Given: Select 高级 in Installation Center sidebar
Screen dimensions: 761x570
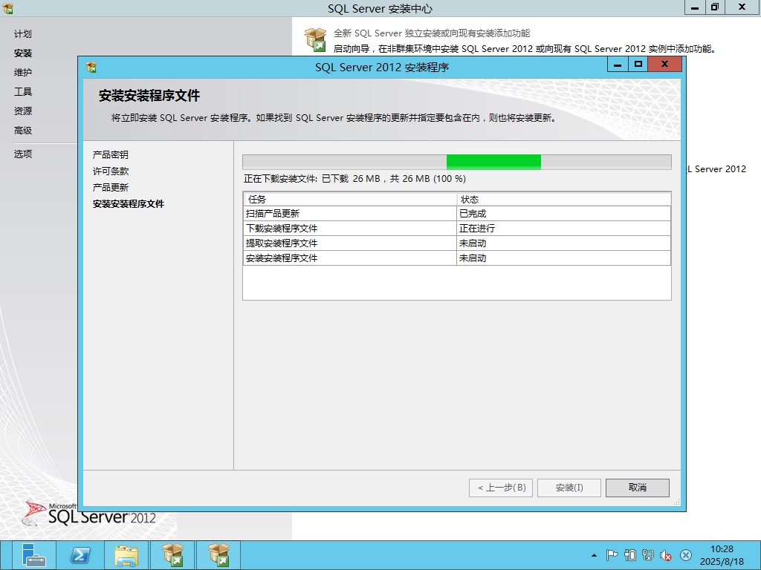Looking at the screenshot, I should (23, 131).
